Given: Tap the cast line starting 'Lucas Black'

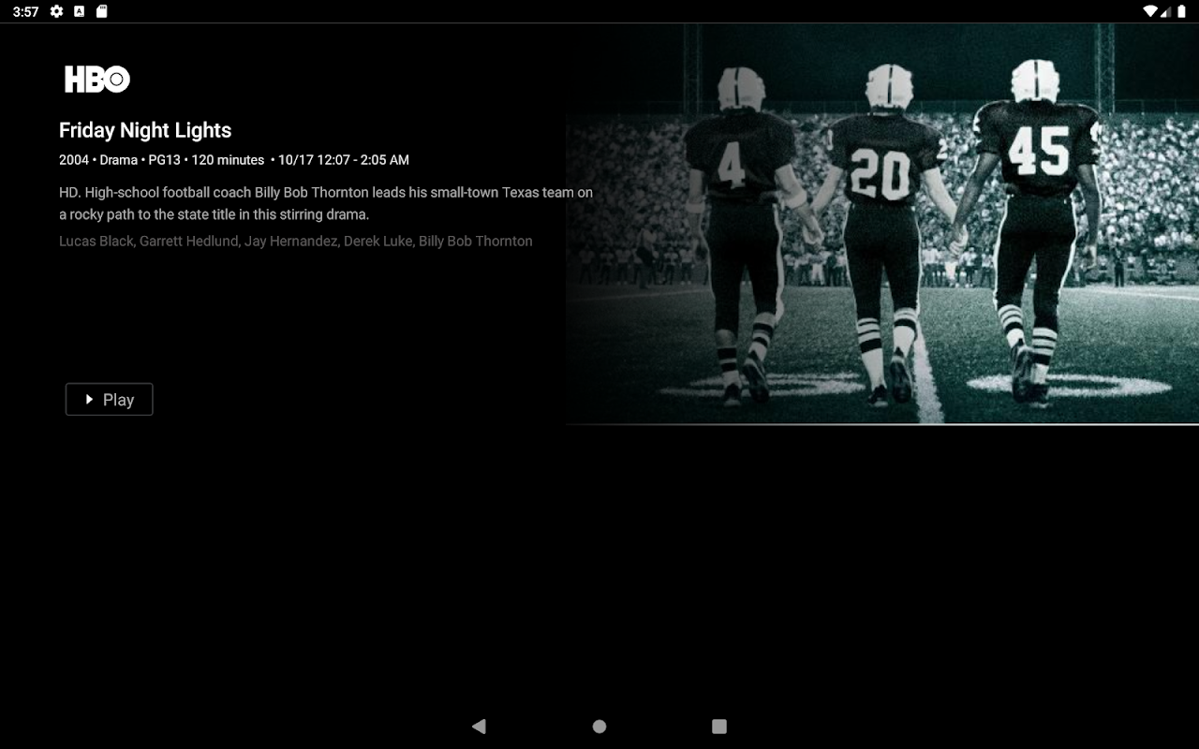Looking at the screenshot, I should point(296,241).
